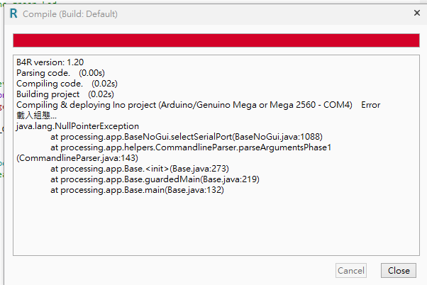The image size is (427, 285).
Task: Click the B4R logo icon in title bar
Action: pos(13,13)
